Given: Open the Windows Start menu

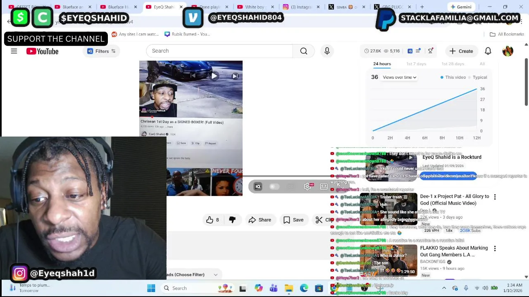Looking at the screenshot, I should (x=151, y=288).
